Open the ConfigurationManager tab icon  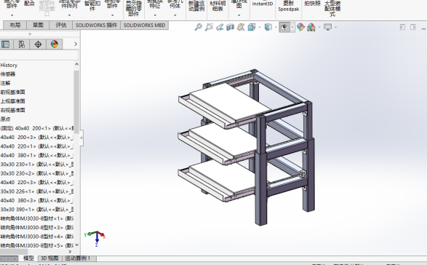(x=22, y=44)
